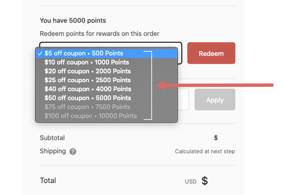Choose the $40 off coupon option
This screenshot has width=283, height=195.
pyautogui.click(x=88, y=89)
